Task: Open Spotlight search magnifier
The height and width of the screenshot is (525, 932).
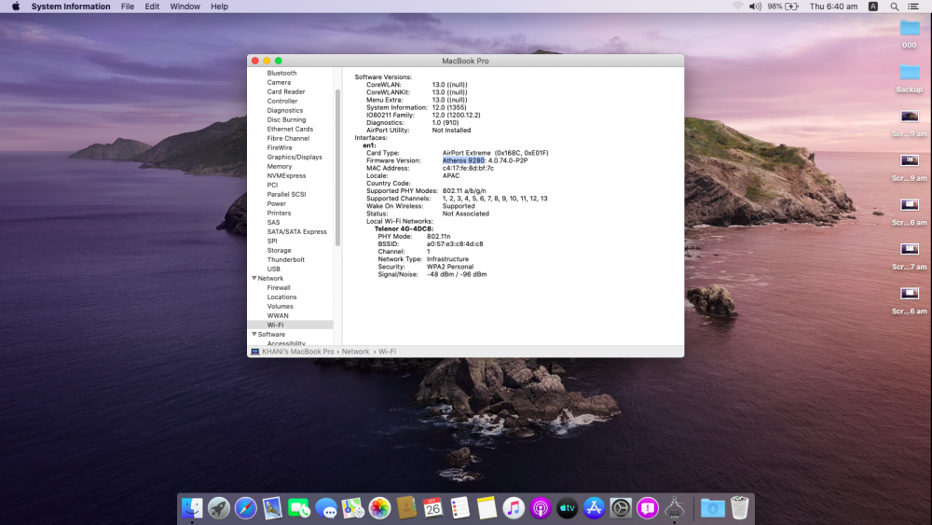Action: point(894,7)
